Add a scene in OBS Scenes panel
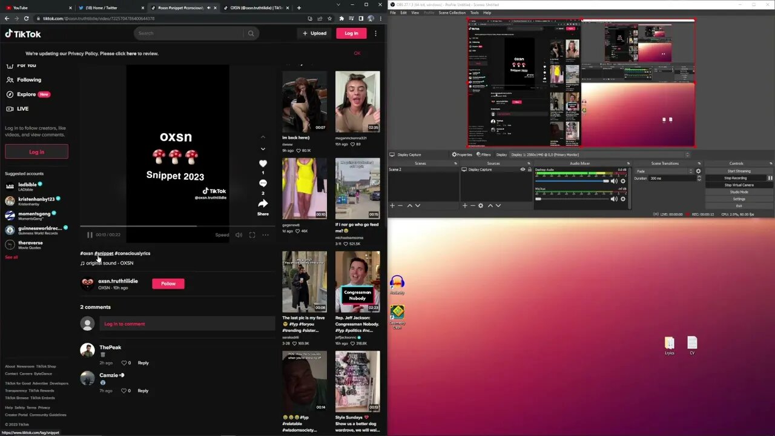This screenshot has width=775, height=436. 392,206
